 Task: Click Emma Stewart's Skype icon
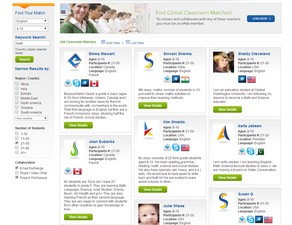click(x=76, y=83)
